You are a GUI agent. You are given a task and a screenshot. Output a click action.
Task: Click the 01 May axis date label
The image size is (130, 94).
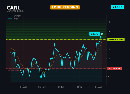pos(42,87)
